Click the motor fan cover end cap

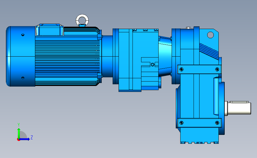pyautogui.click(x=21, y=56)
